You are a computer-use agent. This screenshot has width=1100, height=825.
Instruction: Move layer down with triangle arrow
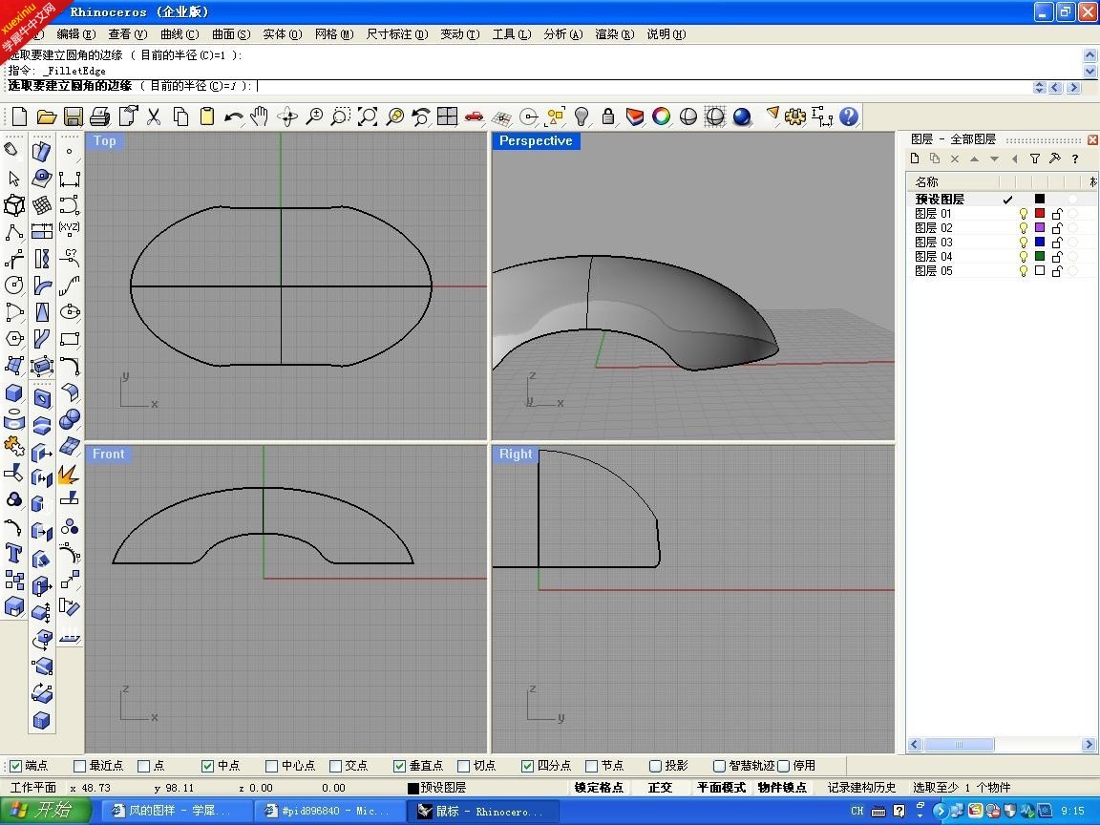click(994, 159)
